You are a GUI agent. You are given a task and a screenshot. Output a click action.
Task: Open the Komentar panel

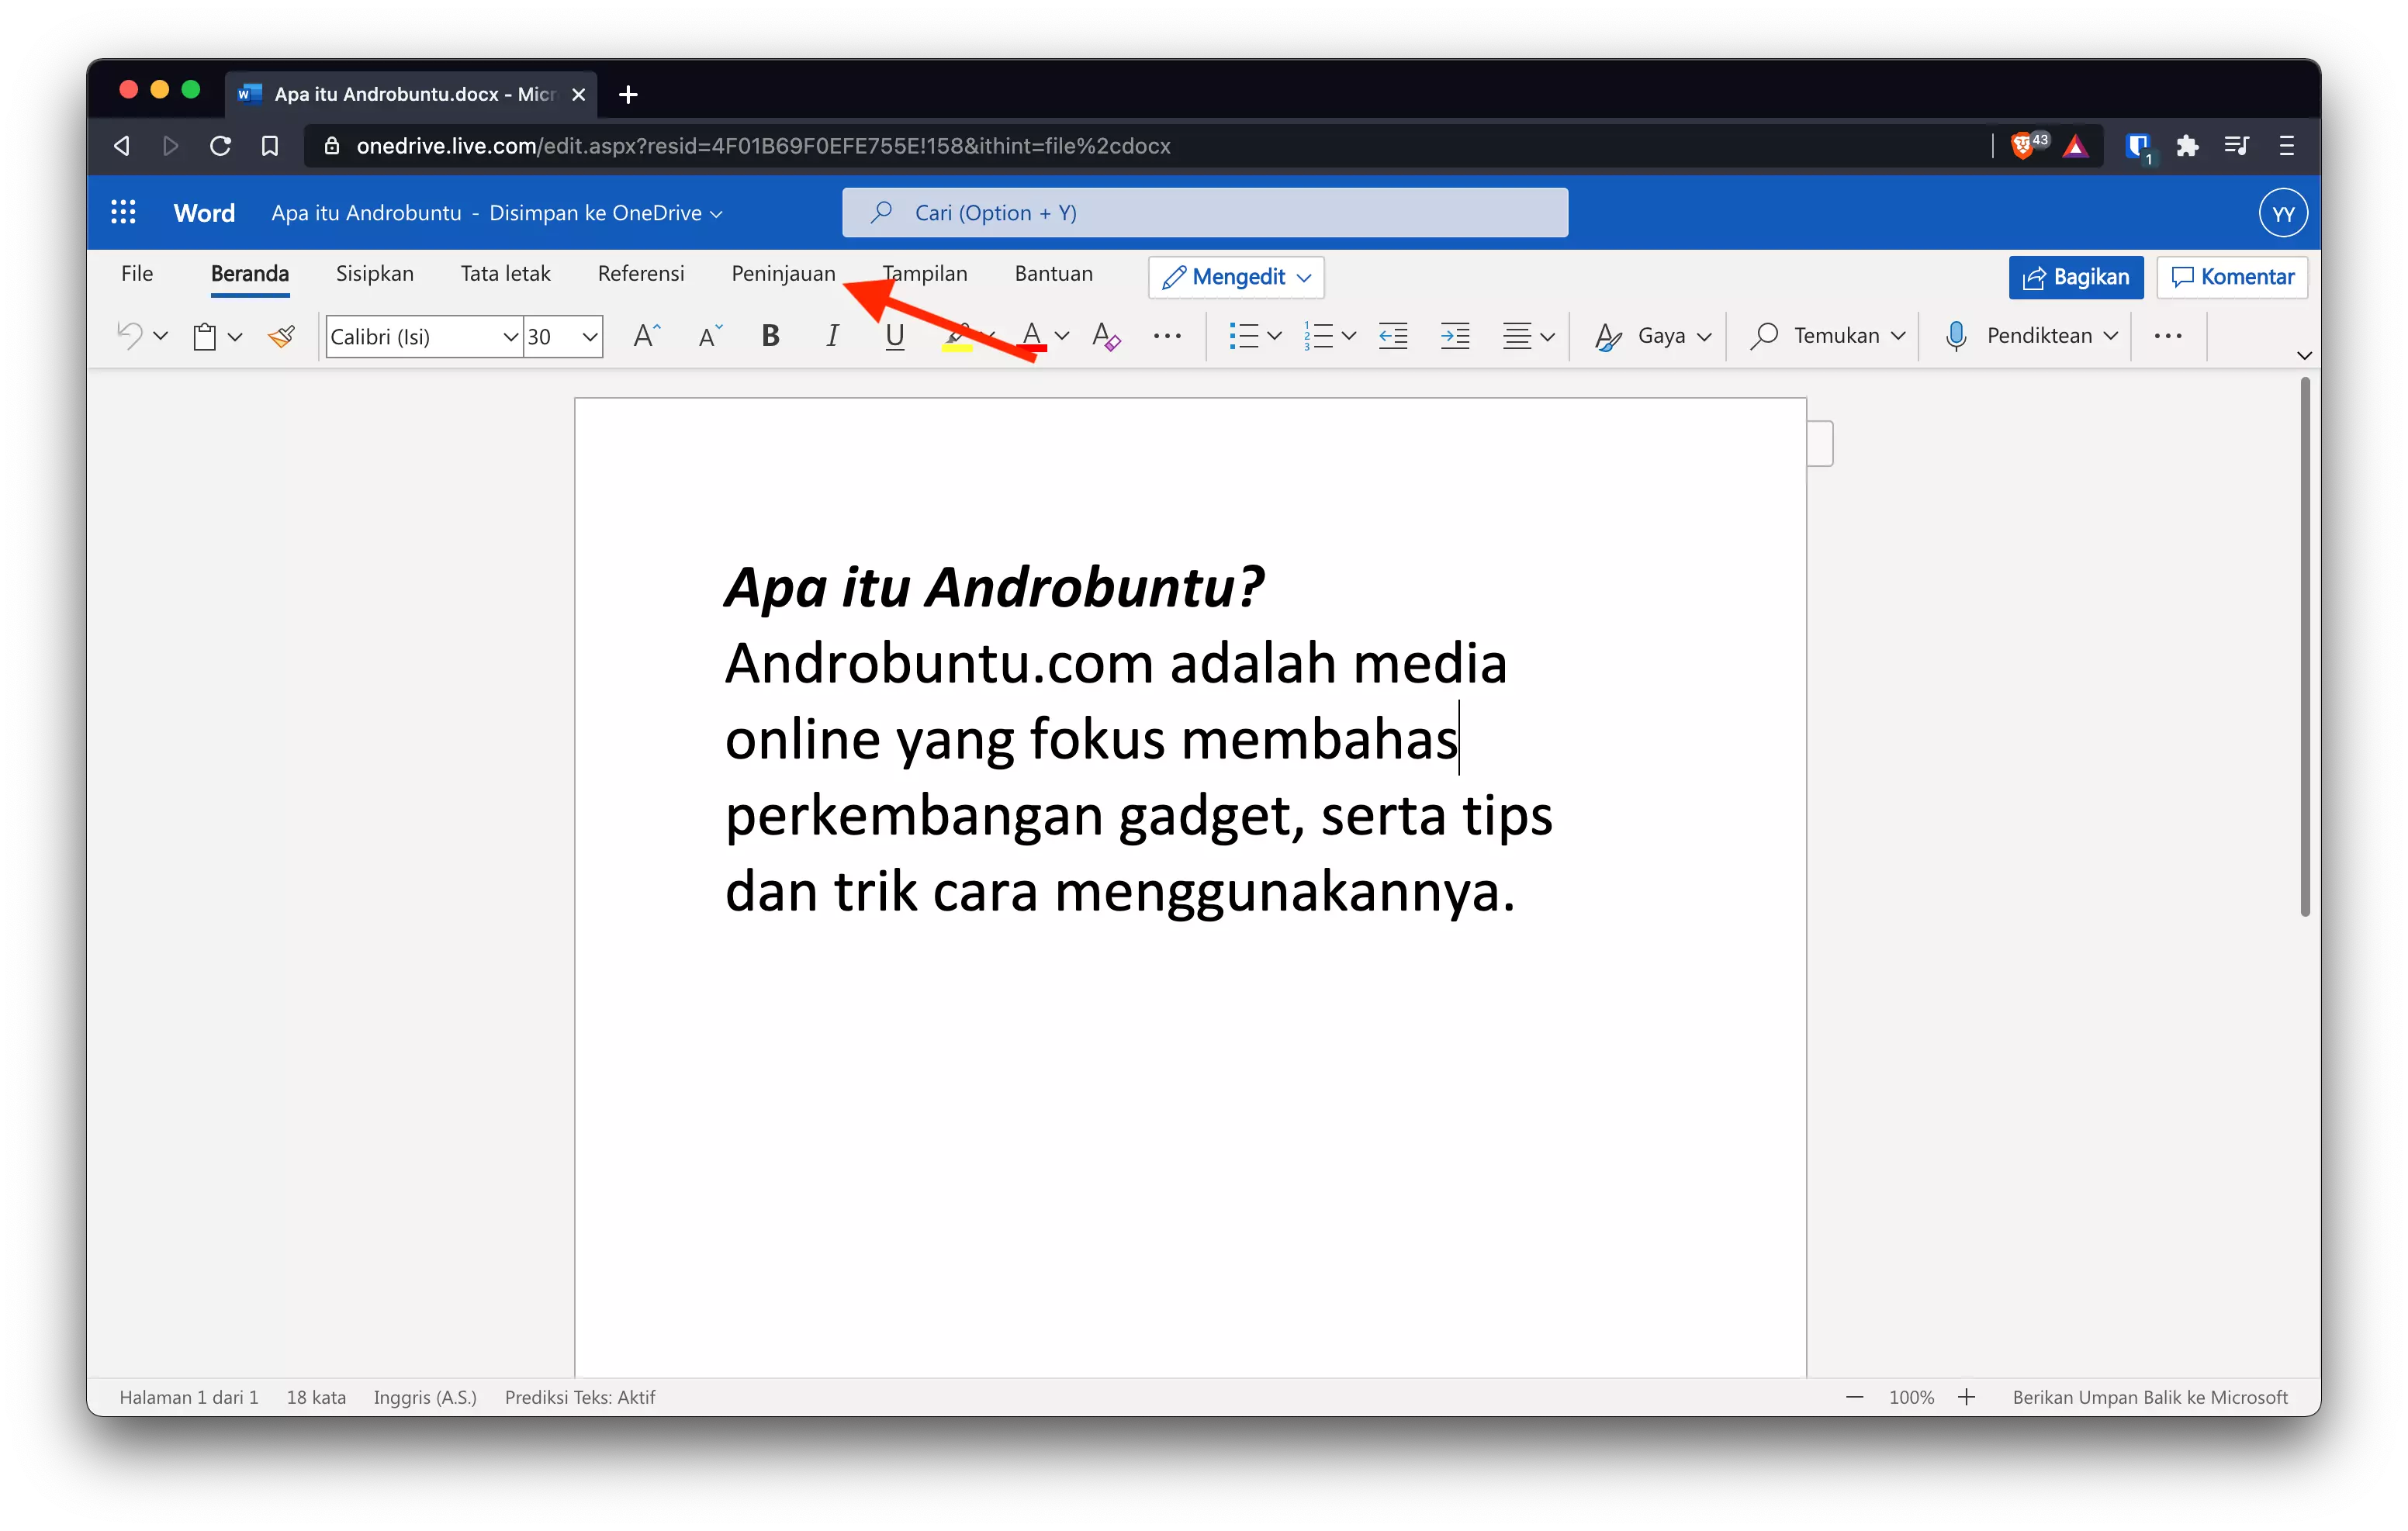[2232, 277]
